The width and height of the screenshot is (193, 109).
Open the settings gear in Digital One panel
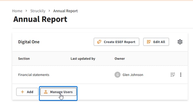(180, 42)
